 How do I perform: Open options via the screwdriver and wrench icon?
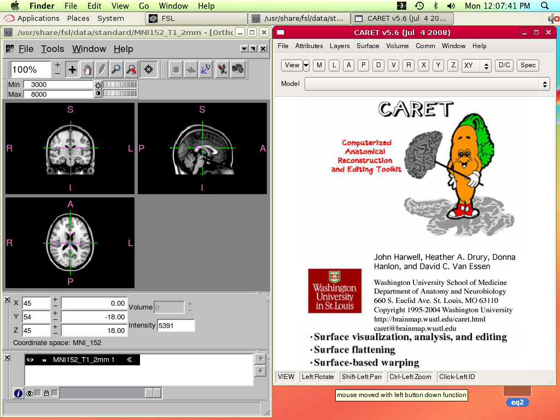click(222, 69)
